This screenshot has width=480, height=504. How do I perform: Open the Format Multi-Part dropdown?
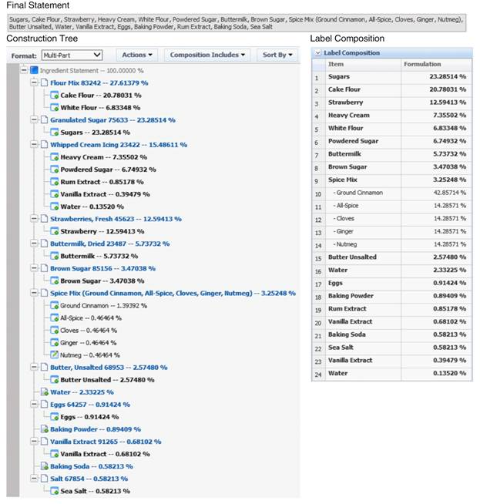[72, 55]
